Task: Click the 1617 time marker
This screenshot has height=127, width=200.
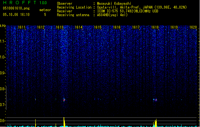Action: [136, 27]
